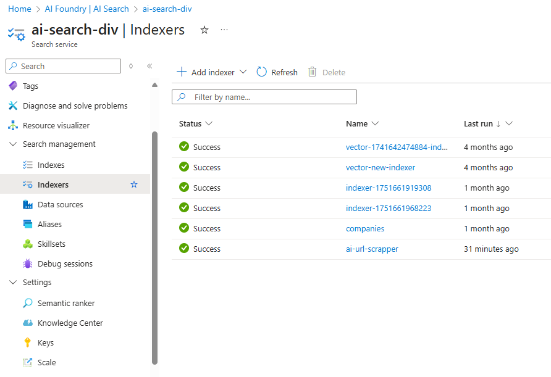Click the up/down expand toggle beside sidebar search
551x377 pixels.
pyautogui.click(x=131, y=66)
